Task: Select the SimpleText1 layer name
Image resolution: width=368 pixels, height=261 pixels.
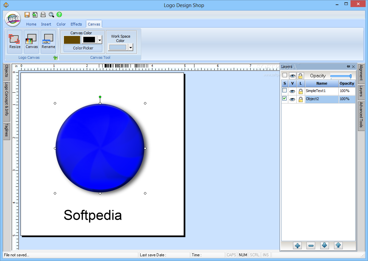Action: [316, 91]
